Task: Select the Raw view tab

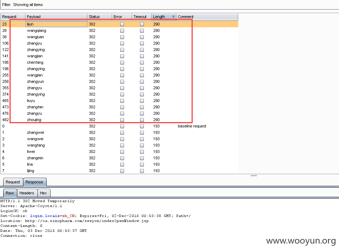Action: (x=10, y=193)
